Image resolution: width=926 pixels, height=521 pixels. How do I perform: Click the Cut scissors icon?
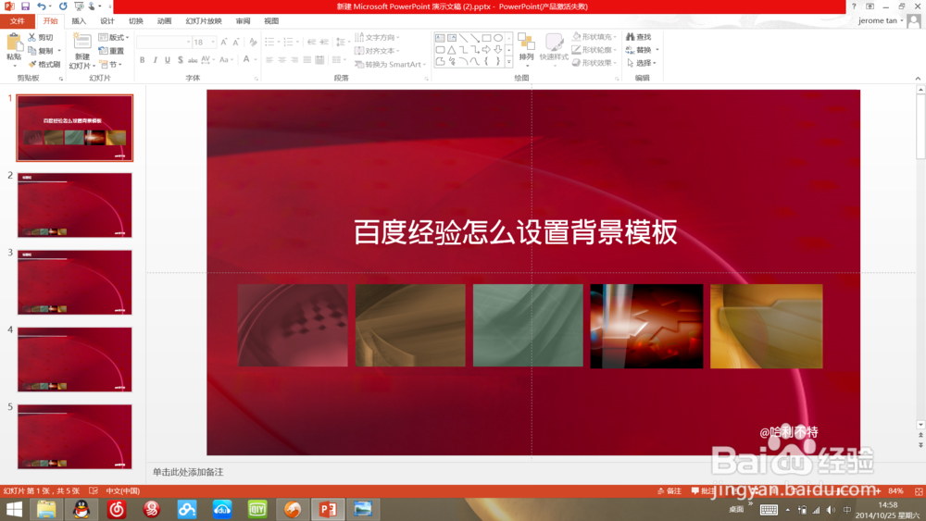pos(31,37)
